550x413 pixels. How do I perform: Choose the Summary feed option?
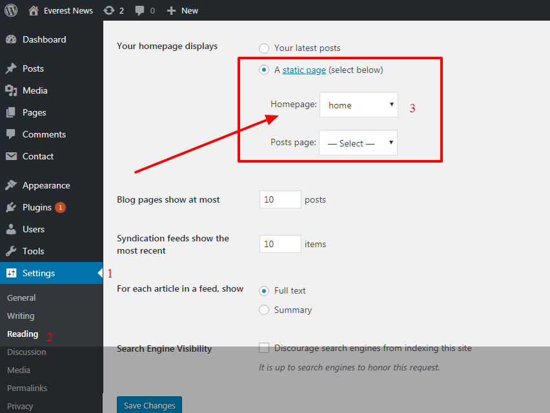[x=264, y=310]
